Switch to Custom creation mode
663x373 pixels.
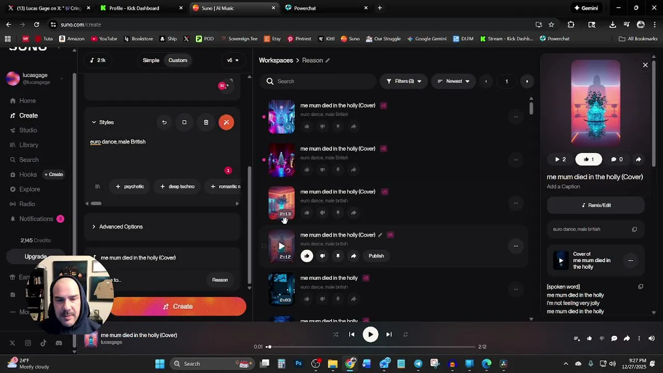click(x=178, y=61)
